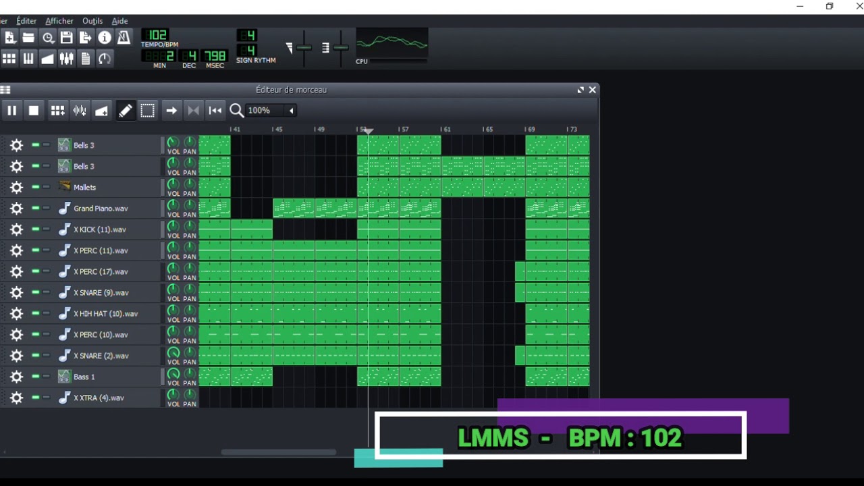Image resolution: width=864 pixels, height=486 pixels.
Task: Solo the X XTRA (4).wav track
Action: point(47,397)
